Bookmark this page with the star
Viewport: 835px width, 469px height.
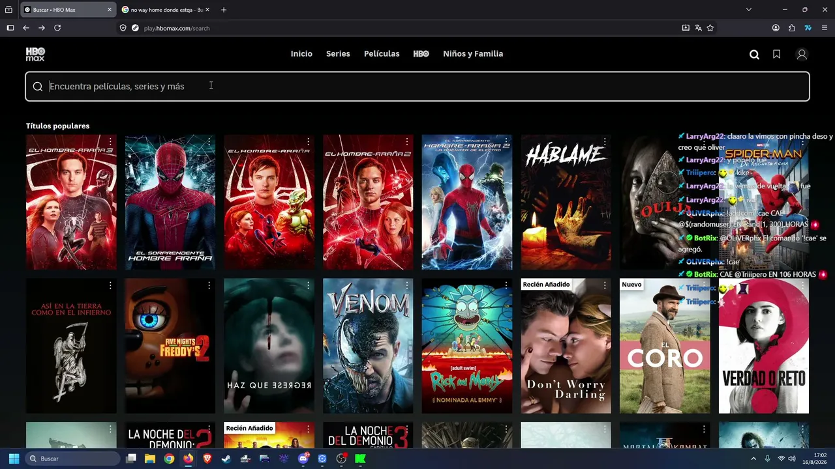(x=710, y=28)
